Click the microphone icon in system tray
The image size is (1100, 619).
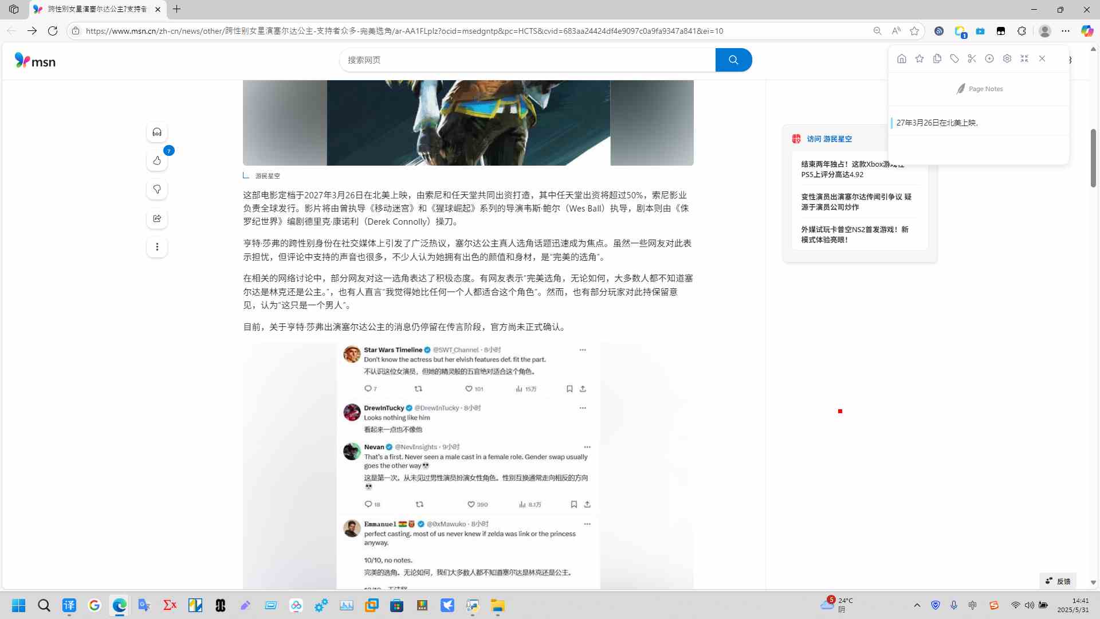click(x=954, y=605)
